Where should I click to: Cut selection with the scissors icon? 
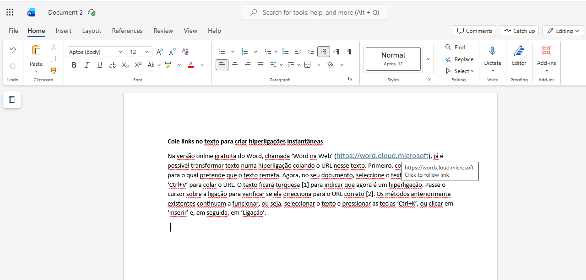pos(54,47)
